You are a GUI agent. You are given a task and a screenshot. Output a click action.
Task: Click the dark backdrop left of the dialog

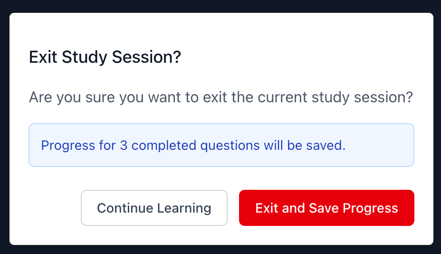coord(4,128)
